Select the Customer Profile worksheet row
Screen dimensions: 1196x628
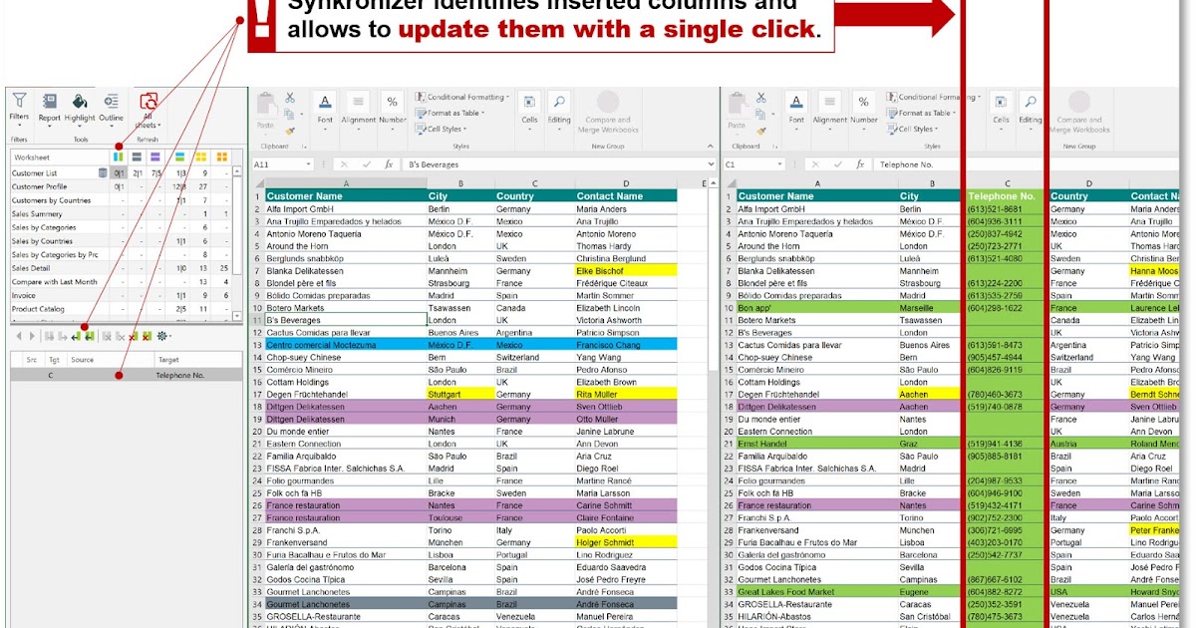point(120,186)
